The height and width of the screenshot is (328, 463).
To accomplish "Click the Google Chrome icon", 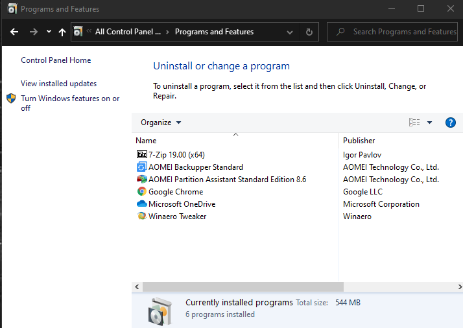I will point(142,191).
